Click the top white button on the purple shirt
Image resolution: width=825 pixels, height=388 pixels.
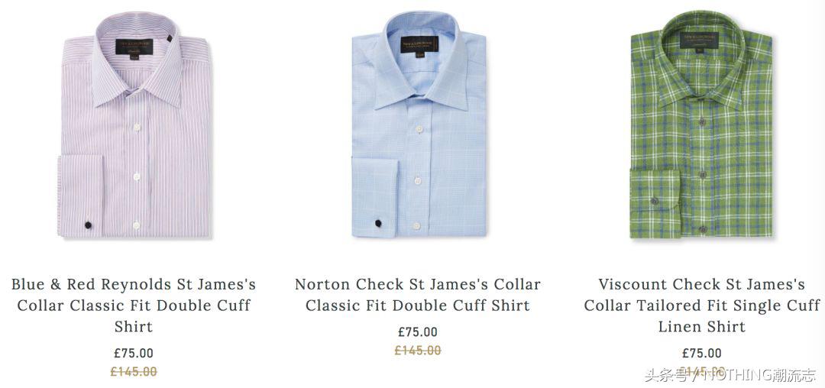click(x=137, y=127)
